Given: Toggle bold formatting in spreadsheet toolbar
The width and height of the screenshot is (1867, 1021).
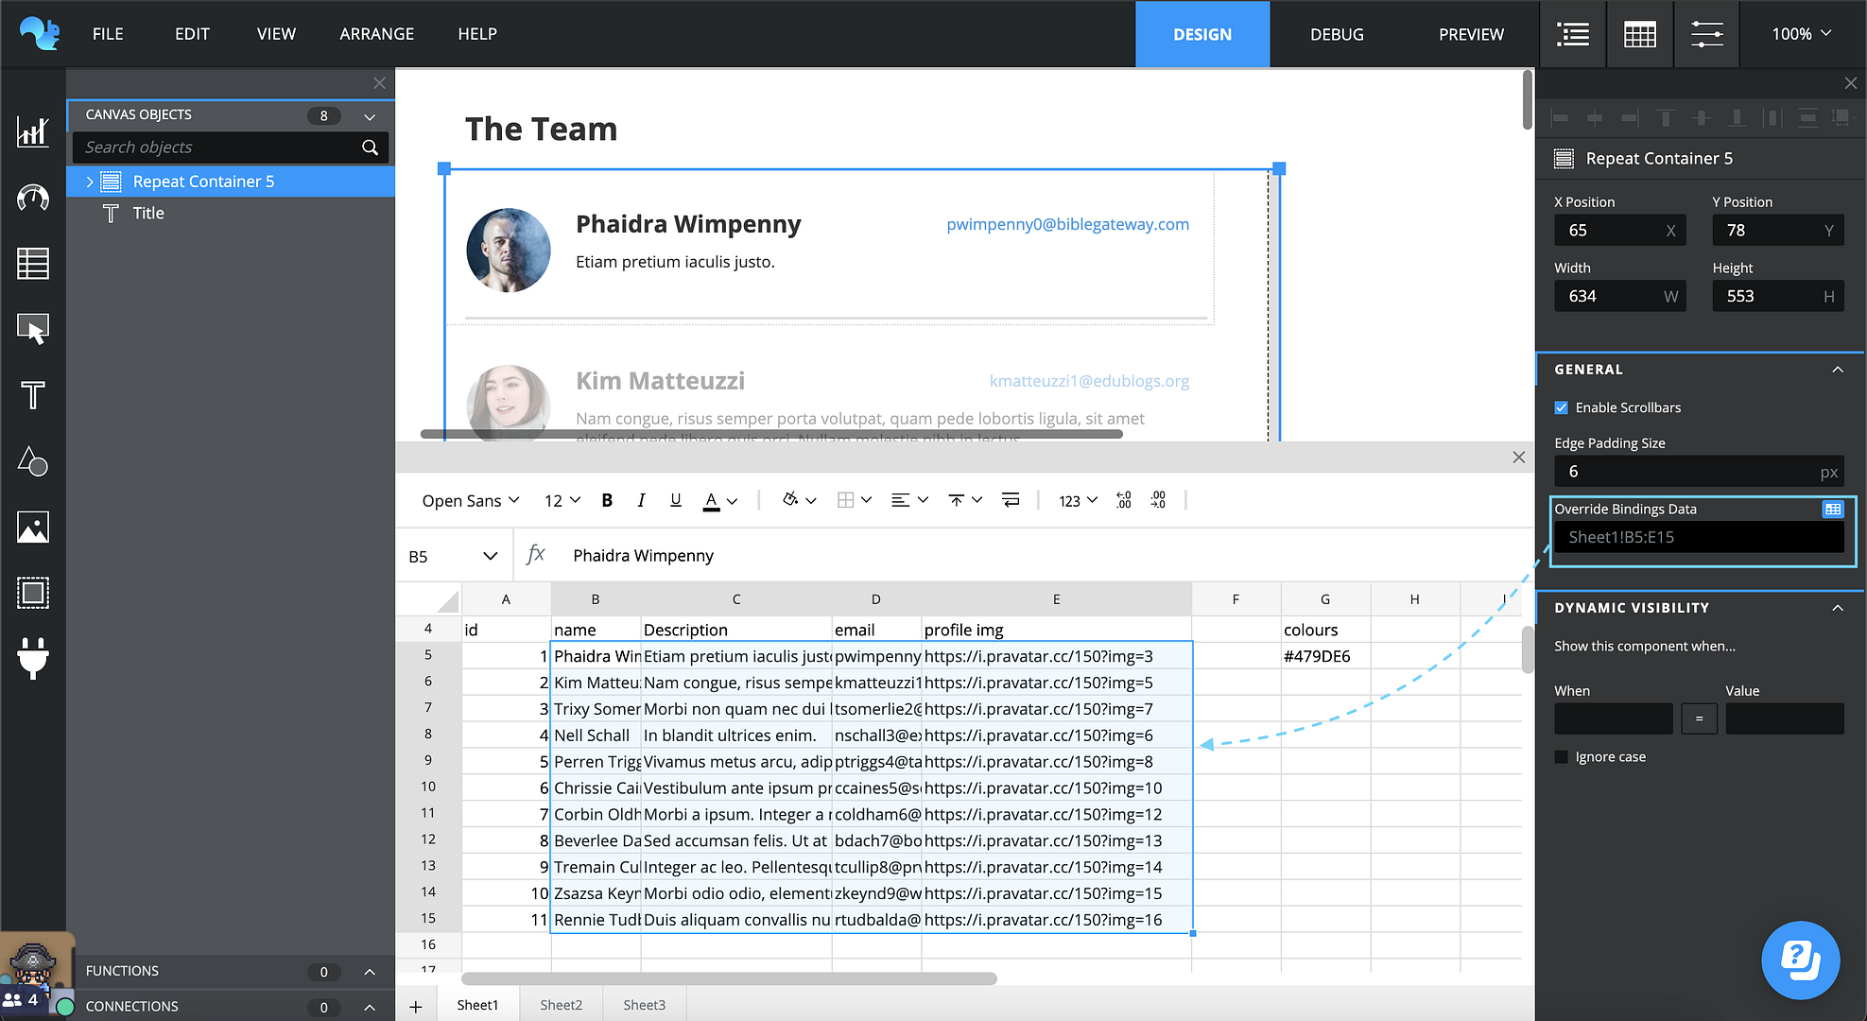Looking at the screenshot, I should [x=607, y=500].
